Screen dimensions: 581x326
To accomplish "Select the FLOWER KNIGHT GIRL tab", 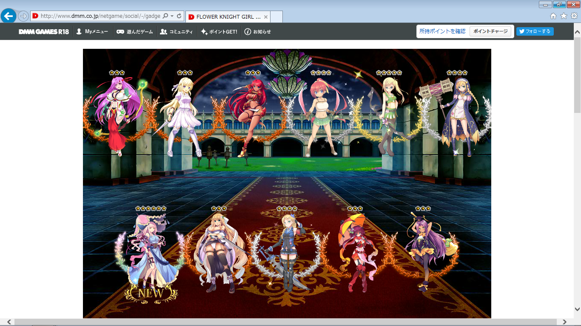I will 228,17.
